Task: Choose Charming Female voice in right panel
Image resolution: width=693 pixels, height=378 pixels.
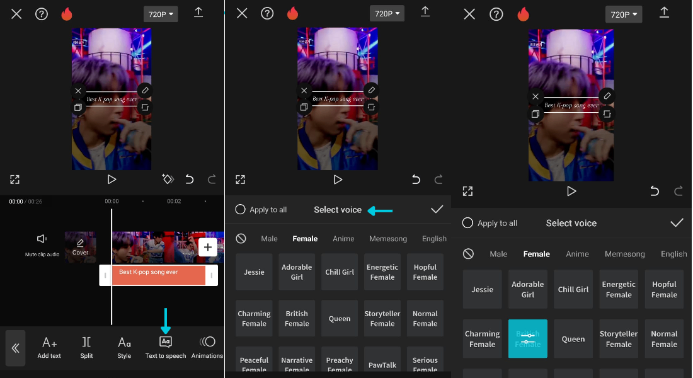Action: [x=482, y=339]
